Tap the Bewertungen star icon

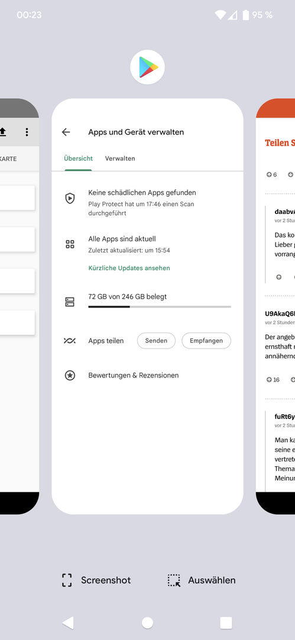click(70, 375)
